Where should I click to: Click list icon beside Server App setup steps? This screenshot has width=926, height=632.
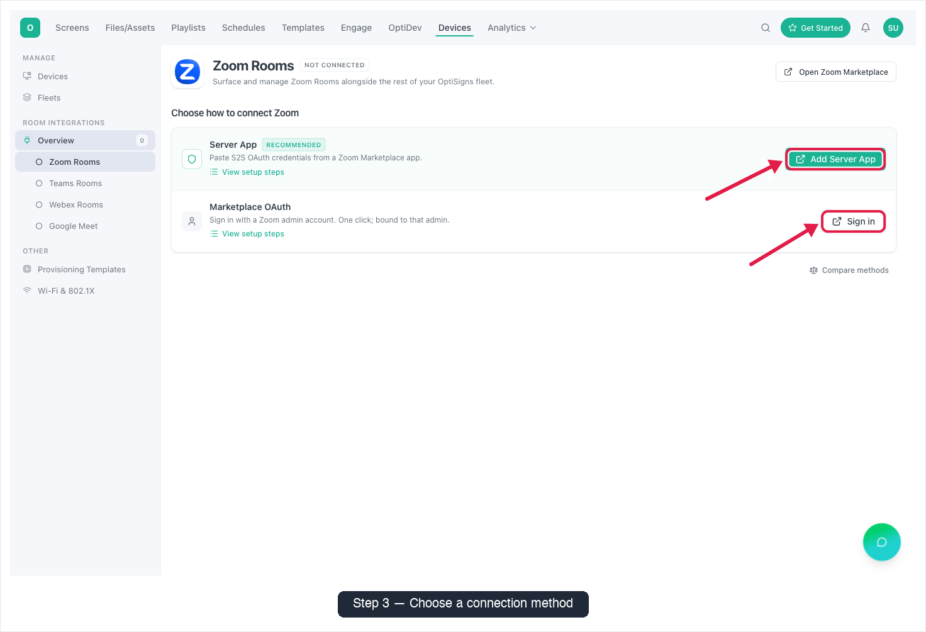pyautogui.click(x=214, y=172)
